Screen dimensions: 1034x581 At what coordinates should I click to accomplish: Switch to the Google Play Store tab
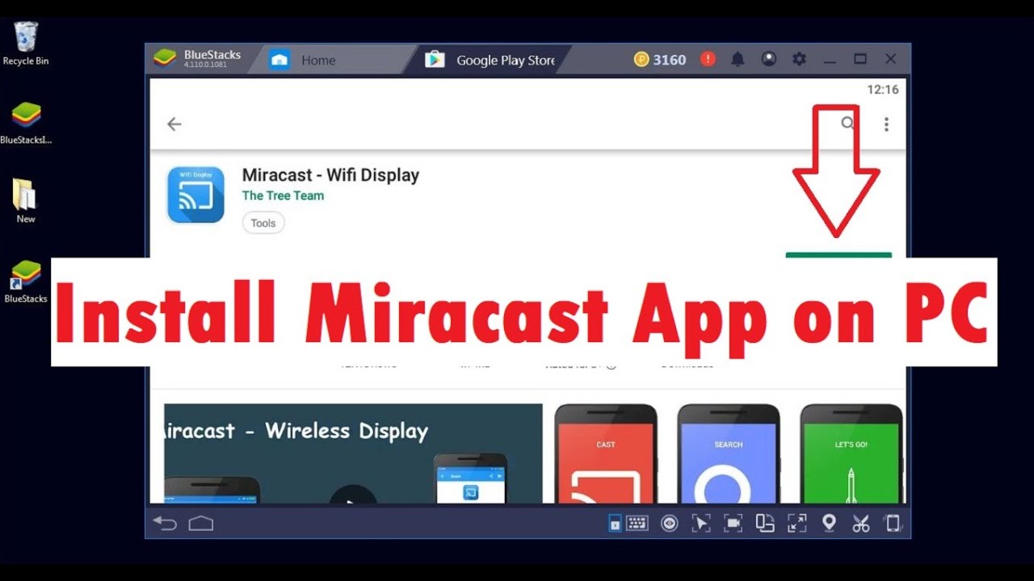pos(491,60)
